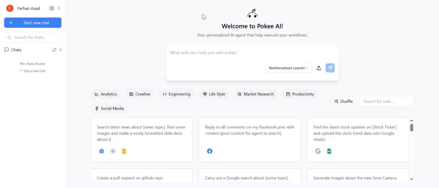The width and height of the screenshot is (439, 188).
Task: Click the Facebook icon on the comments card
Action: [210, 151]
